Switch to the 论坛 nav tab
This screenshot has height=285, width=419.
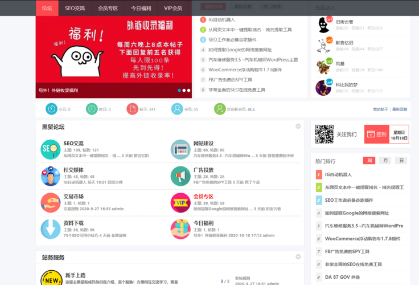pos(47,8)
